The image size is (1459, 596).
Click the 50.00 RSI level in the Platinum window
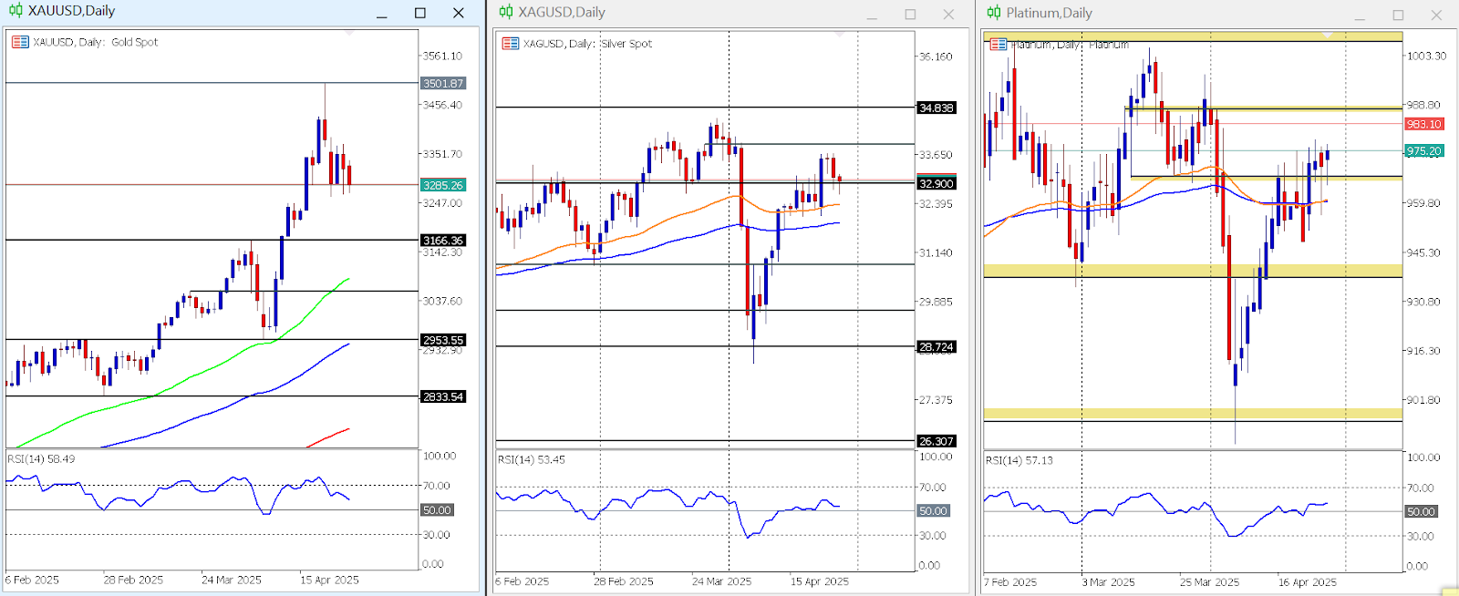pos(1421,512)
